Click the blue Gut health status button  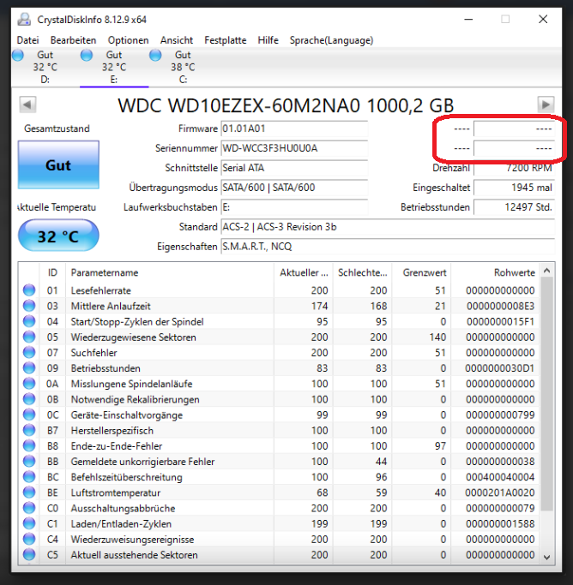click(58, 165)
